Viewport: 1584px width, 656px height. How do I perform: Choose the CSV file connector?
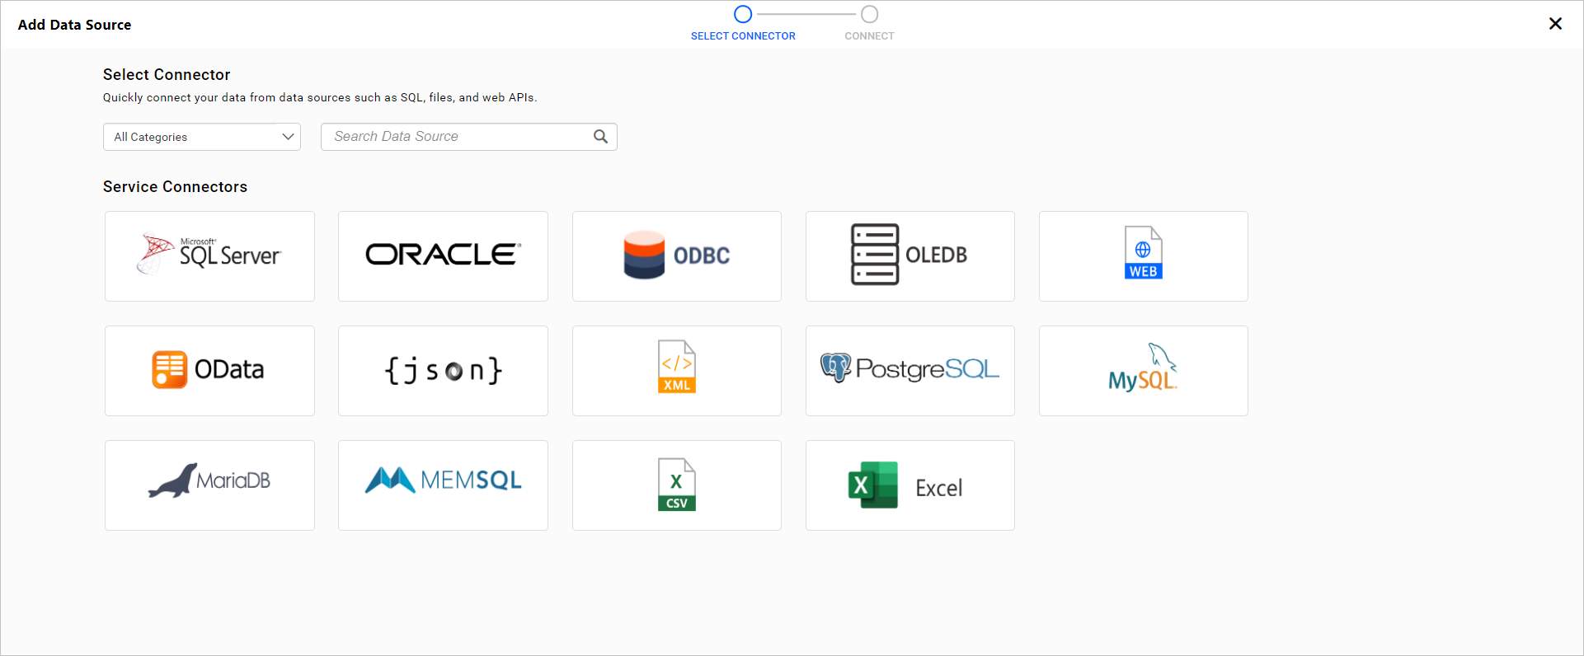[x=677, y=485]
